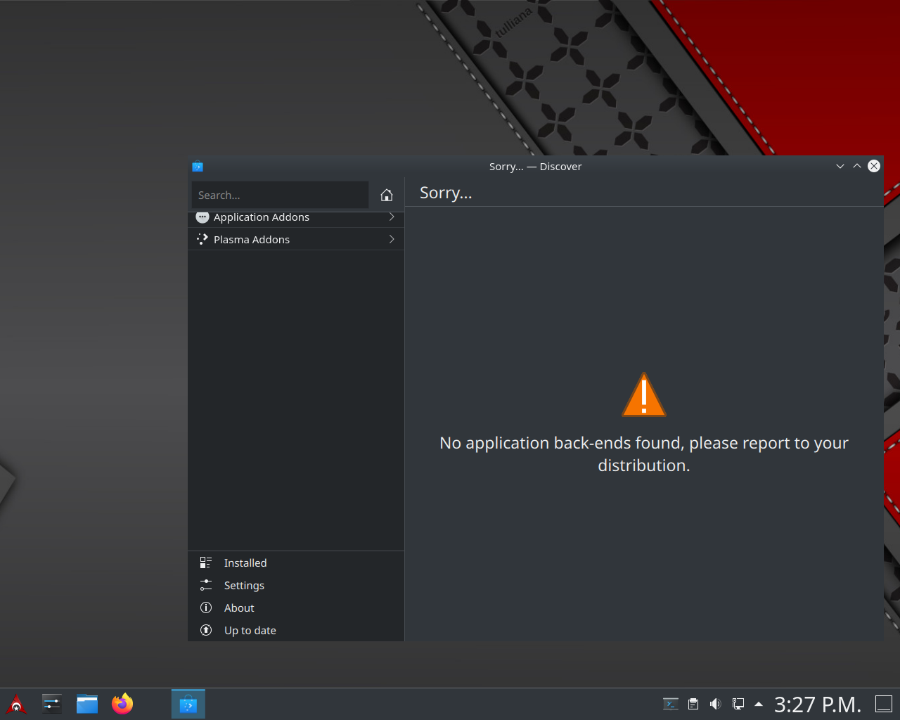Click the Application Addons bubble icon
Viewport: 900px width, 720px height.
(x=202, y=217)
